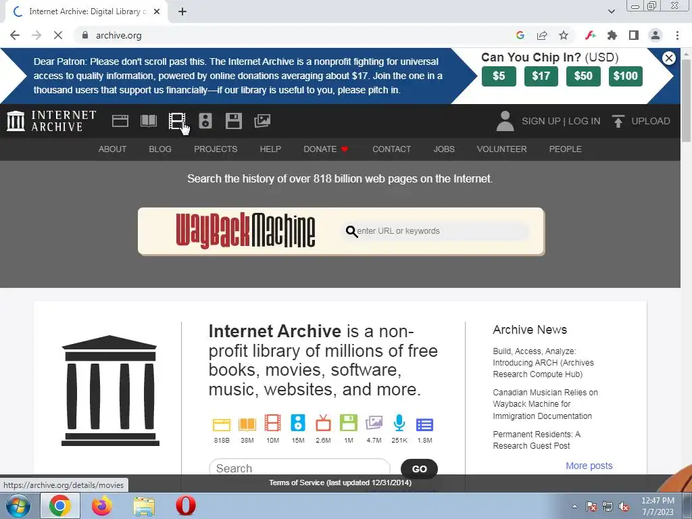The image size is (692, 519).
Task: Click the UPLOAD link text
Action: pyautogui.click(x=651, y=121)
